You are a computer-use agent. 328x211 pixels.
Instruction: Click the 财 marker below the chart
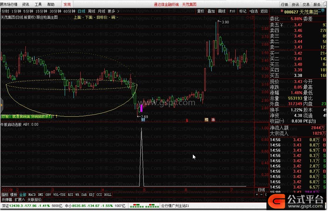(143, 120)
